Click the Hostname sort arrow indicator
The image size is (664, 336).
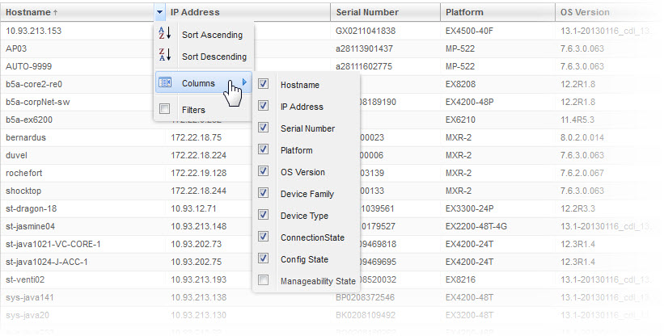(x=55, y=13)
